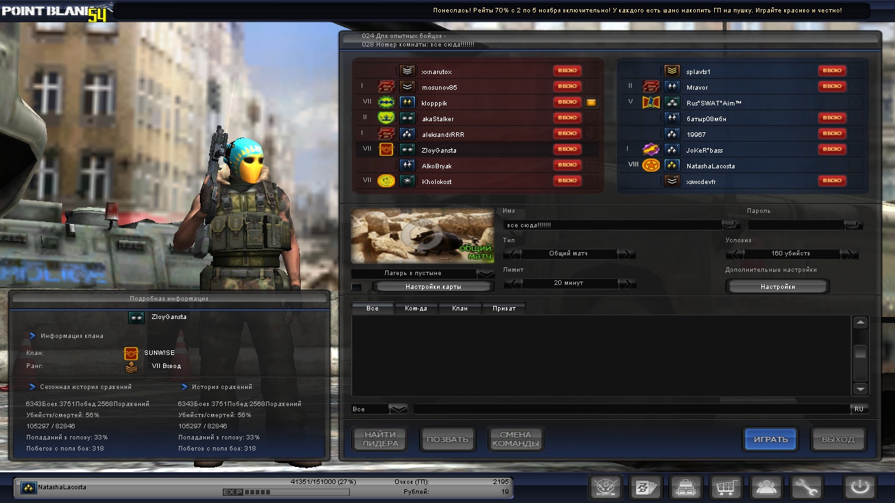Open the friends community icon
This screenshot has width=895, height=503.
[766, 488]
